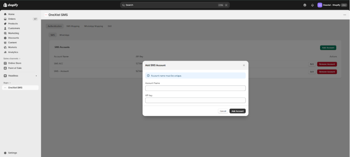Click the store icon beside the bell
Screen dimensions: 350x157
[305, 5]
